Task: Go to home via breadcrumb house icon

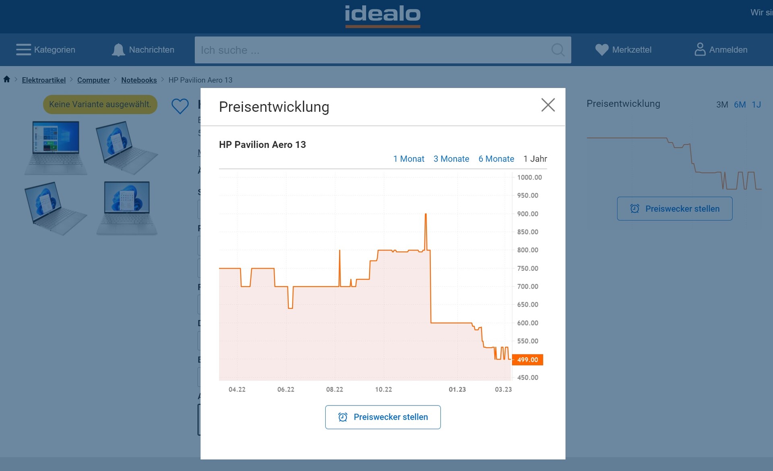Action: (7, 80)
